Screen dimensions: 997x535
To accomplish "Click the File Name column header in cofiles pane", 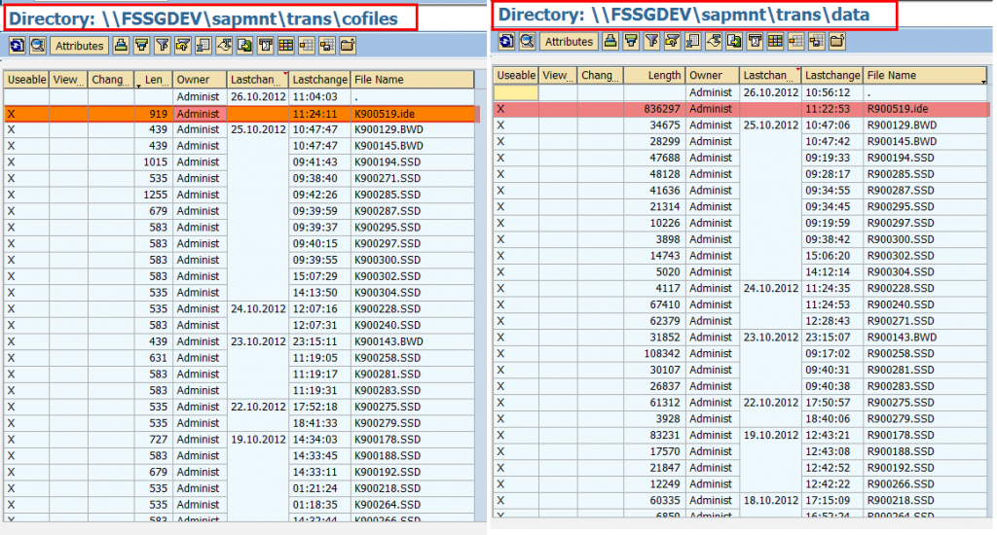I will click(x=412, y=80).
